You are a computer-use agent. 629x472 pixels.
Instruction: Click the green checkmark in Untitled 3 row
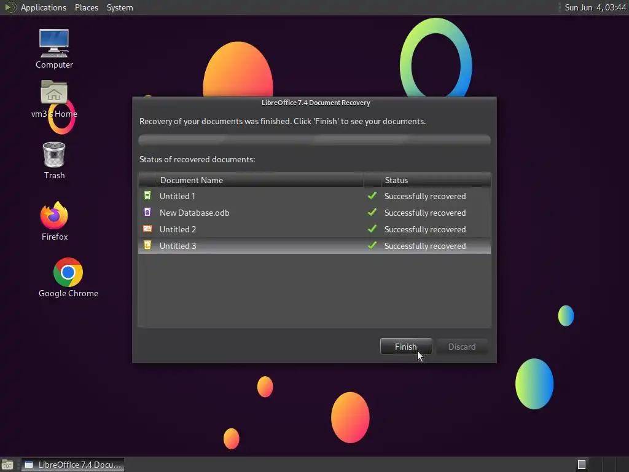(x=372, y=245)
